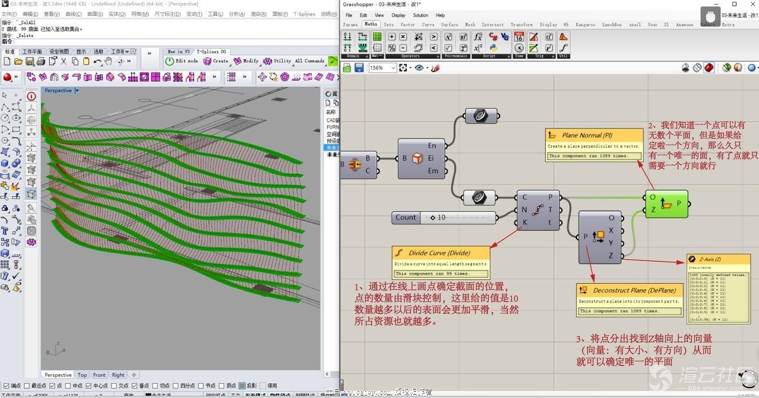Image resolution: width=759 pixels, height=398 pixels.
Task: Enable the 最近点 osnap checkbox
Action: pos(28,385)
